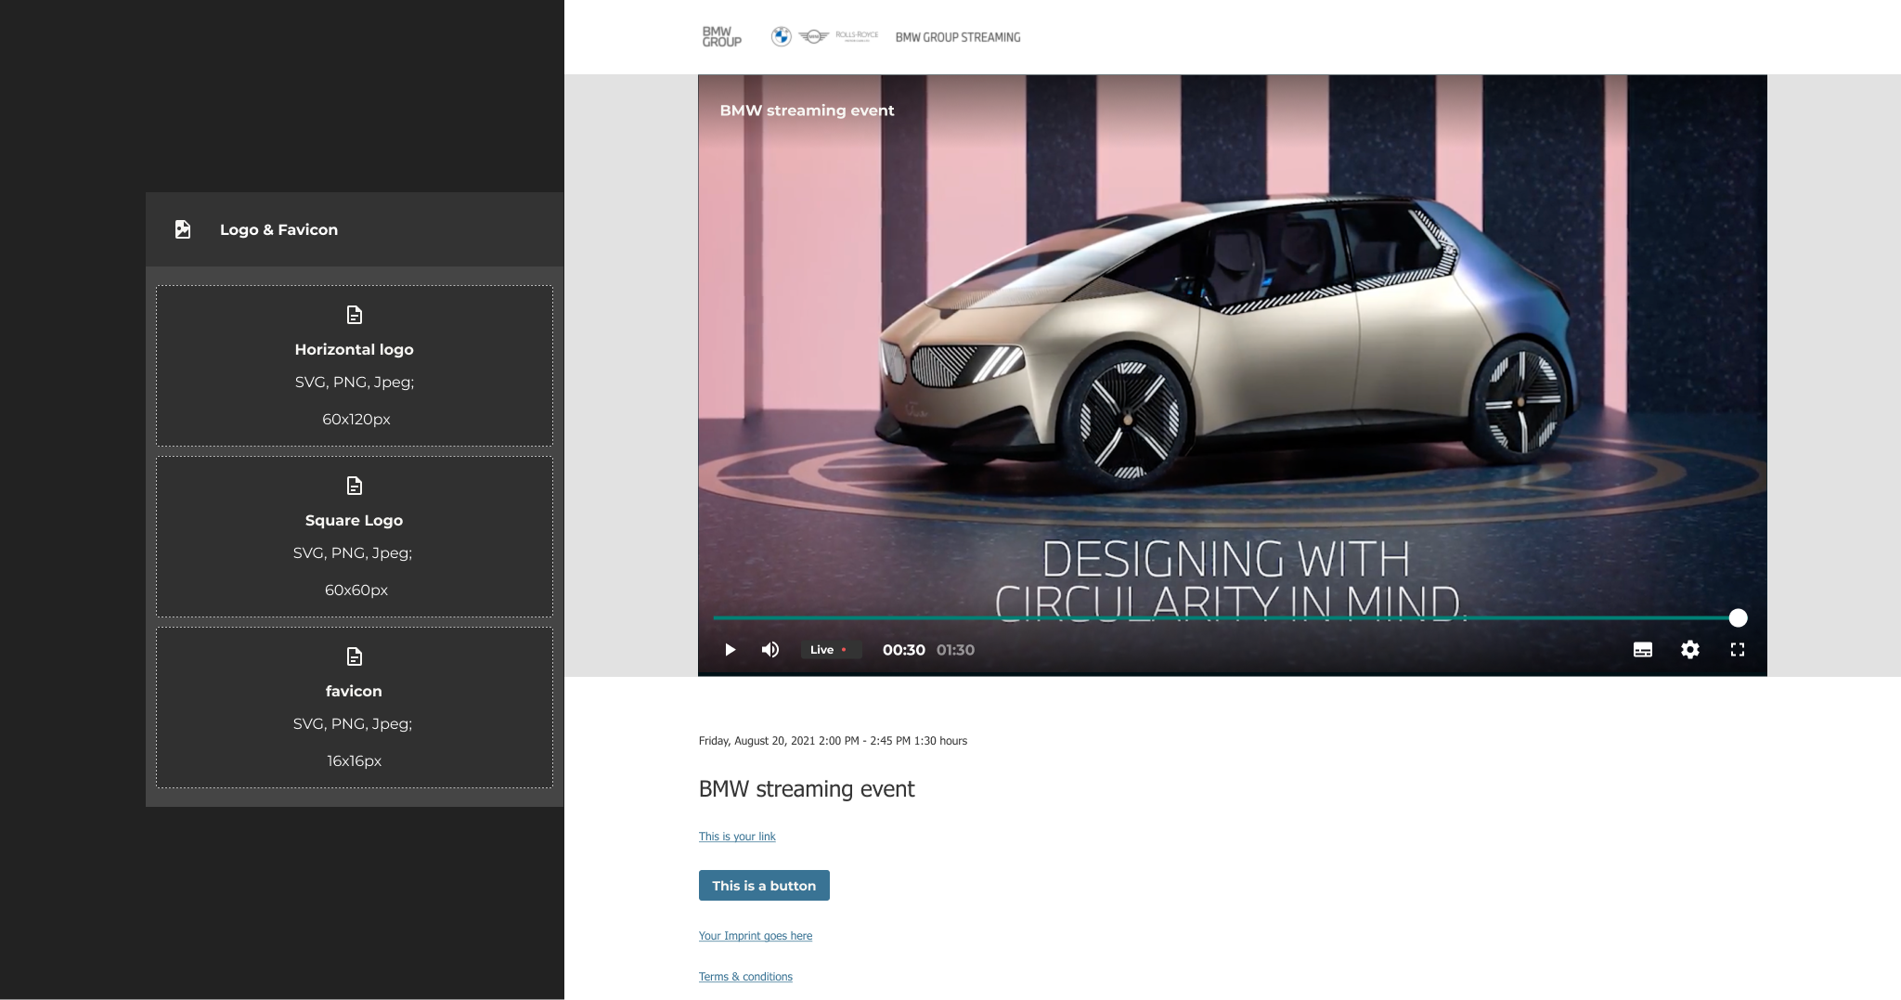The image size is (1901, 1000).
Task: Open the Logo & Favicon section header
Action: coord(355,229)
